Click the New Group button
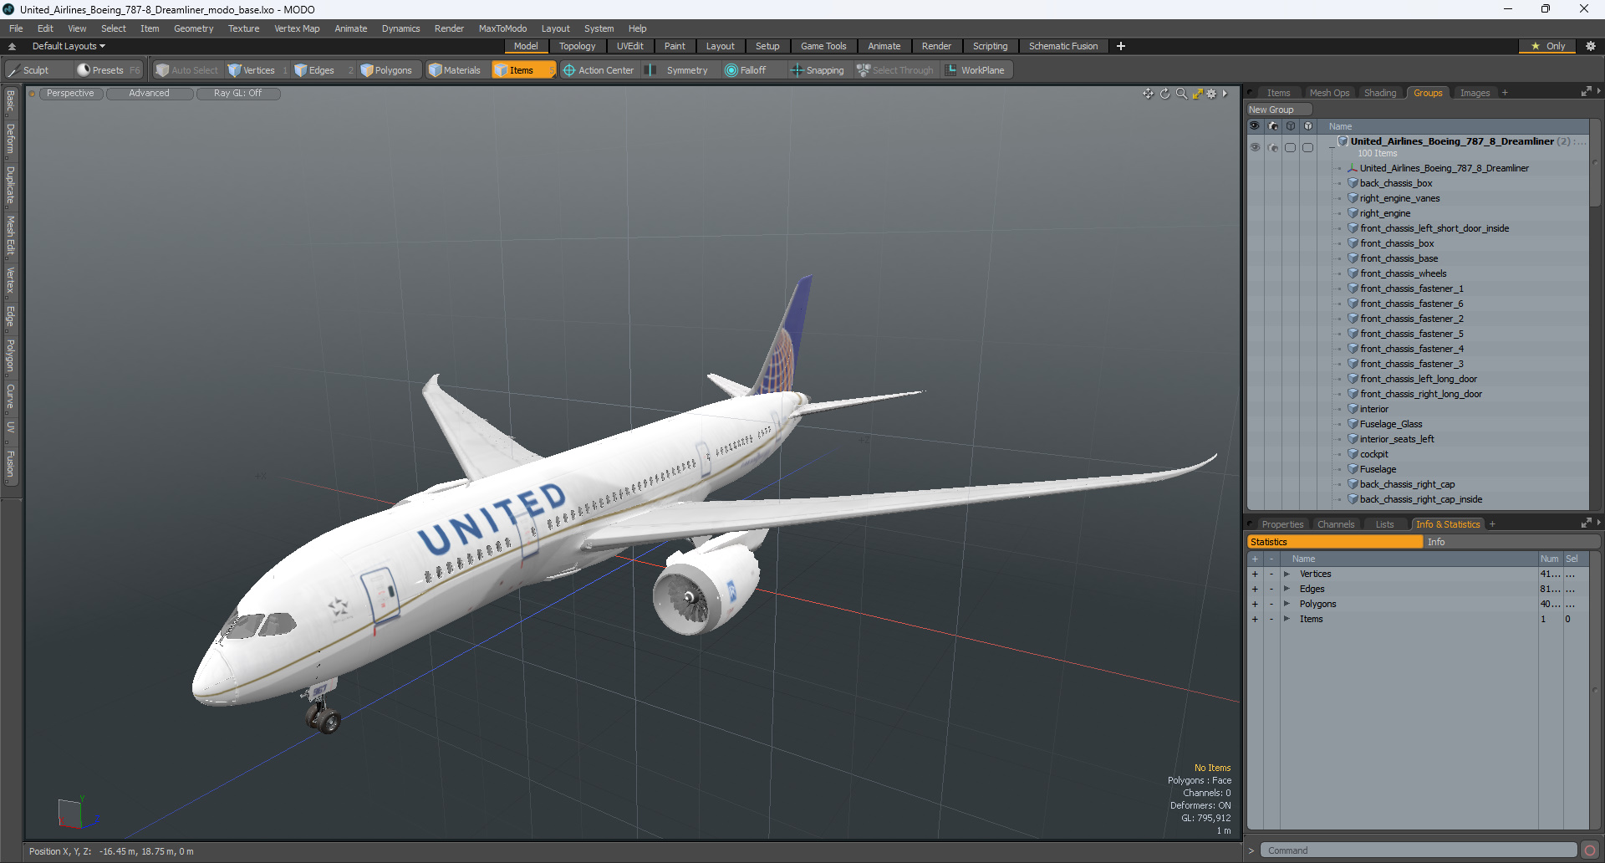This screenshot has width=1605, height=863. tap(1279, 110)
